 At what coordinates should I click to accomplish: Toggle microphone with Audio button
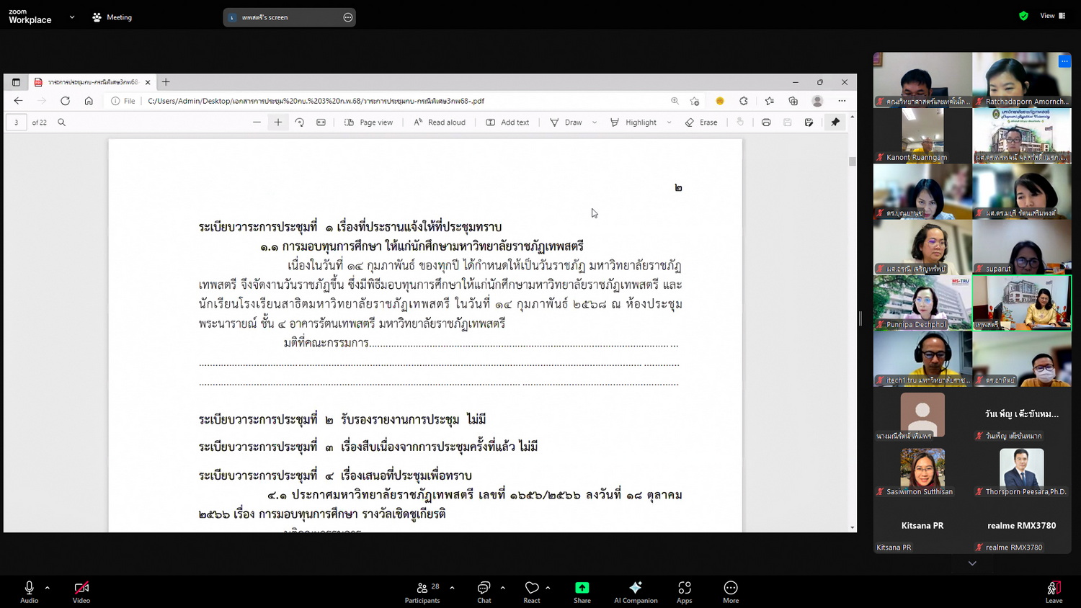tap(30, 592)
